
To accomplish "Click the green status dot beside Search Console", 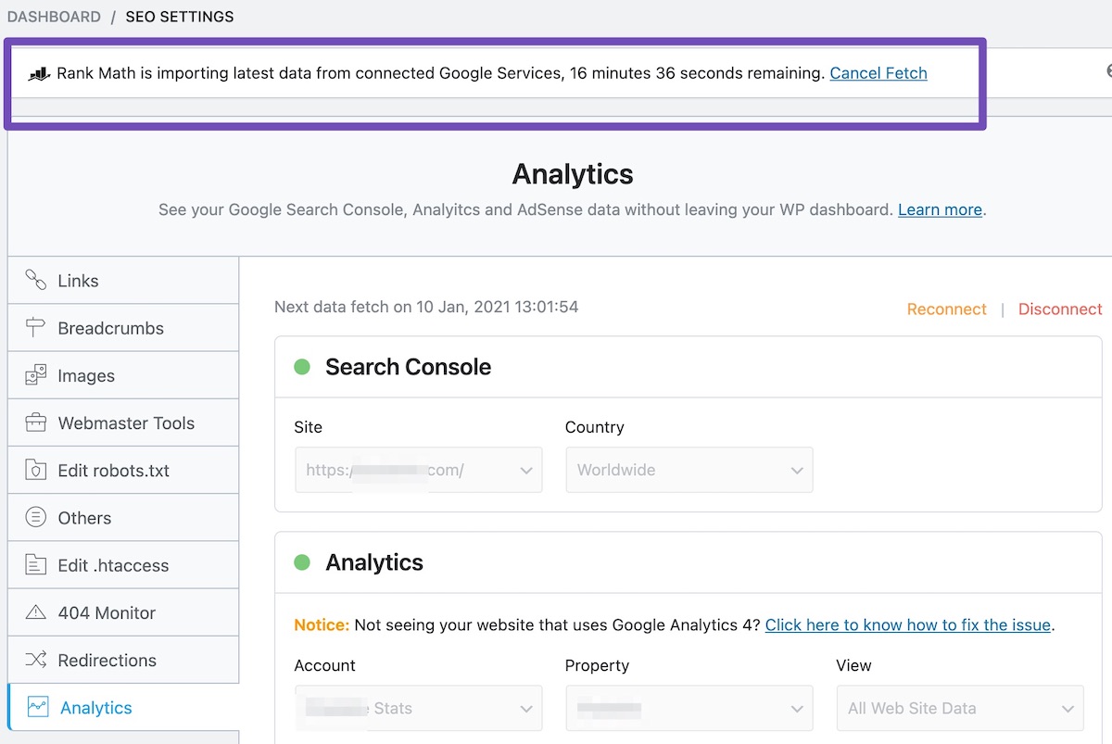I will 302,367.
